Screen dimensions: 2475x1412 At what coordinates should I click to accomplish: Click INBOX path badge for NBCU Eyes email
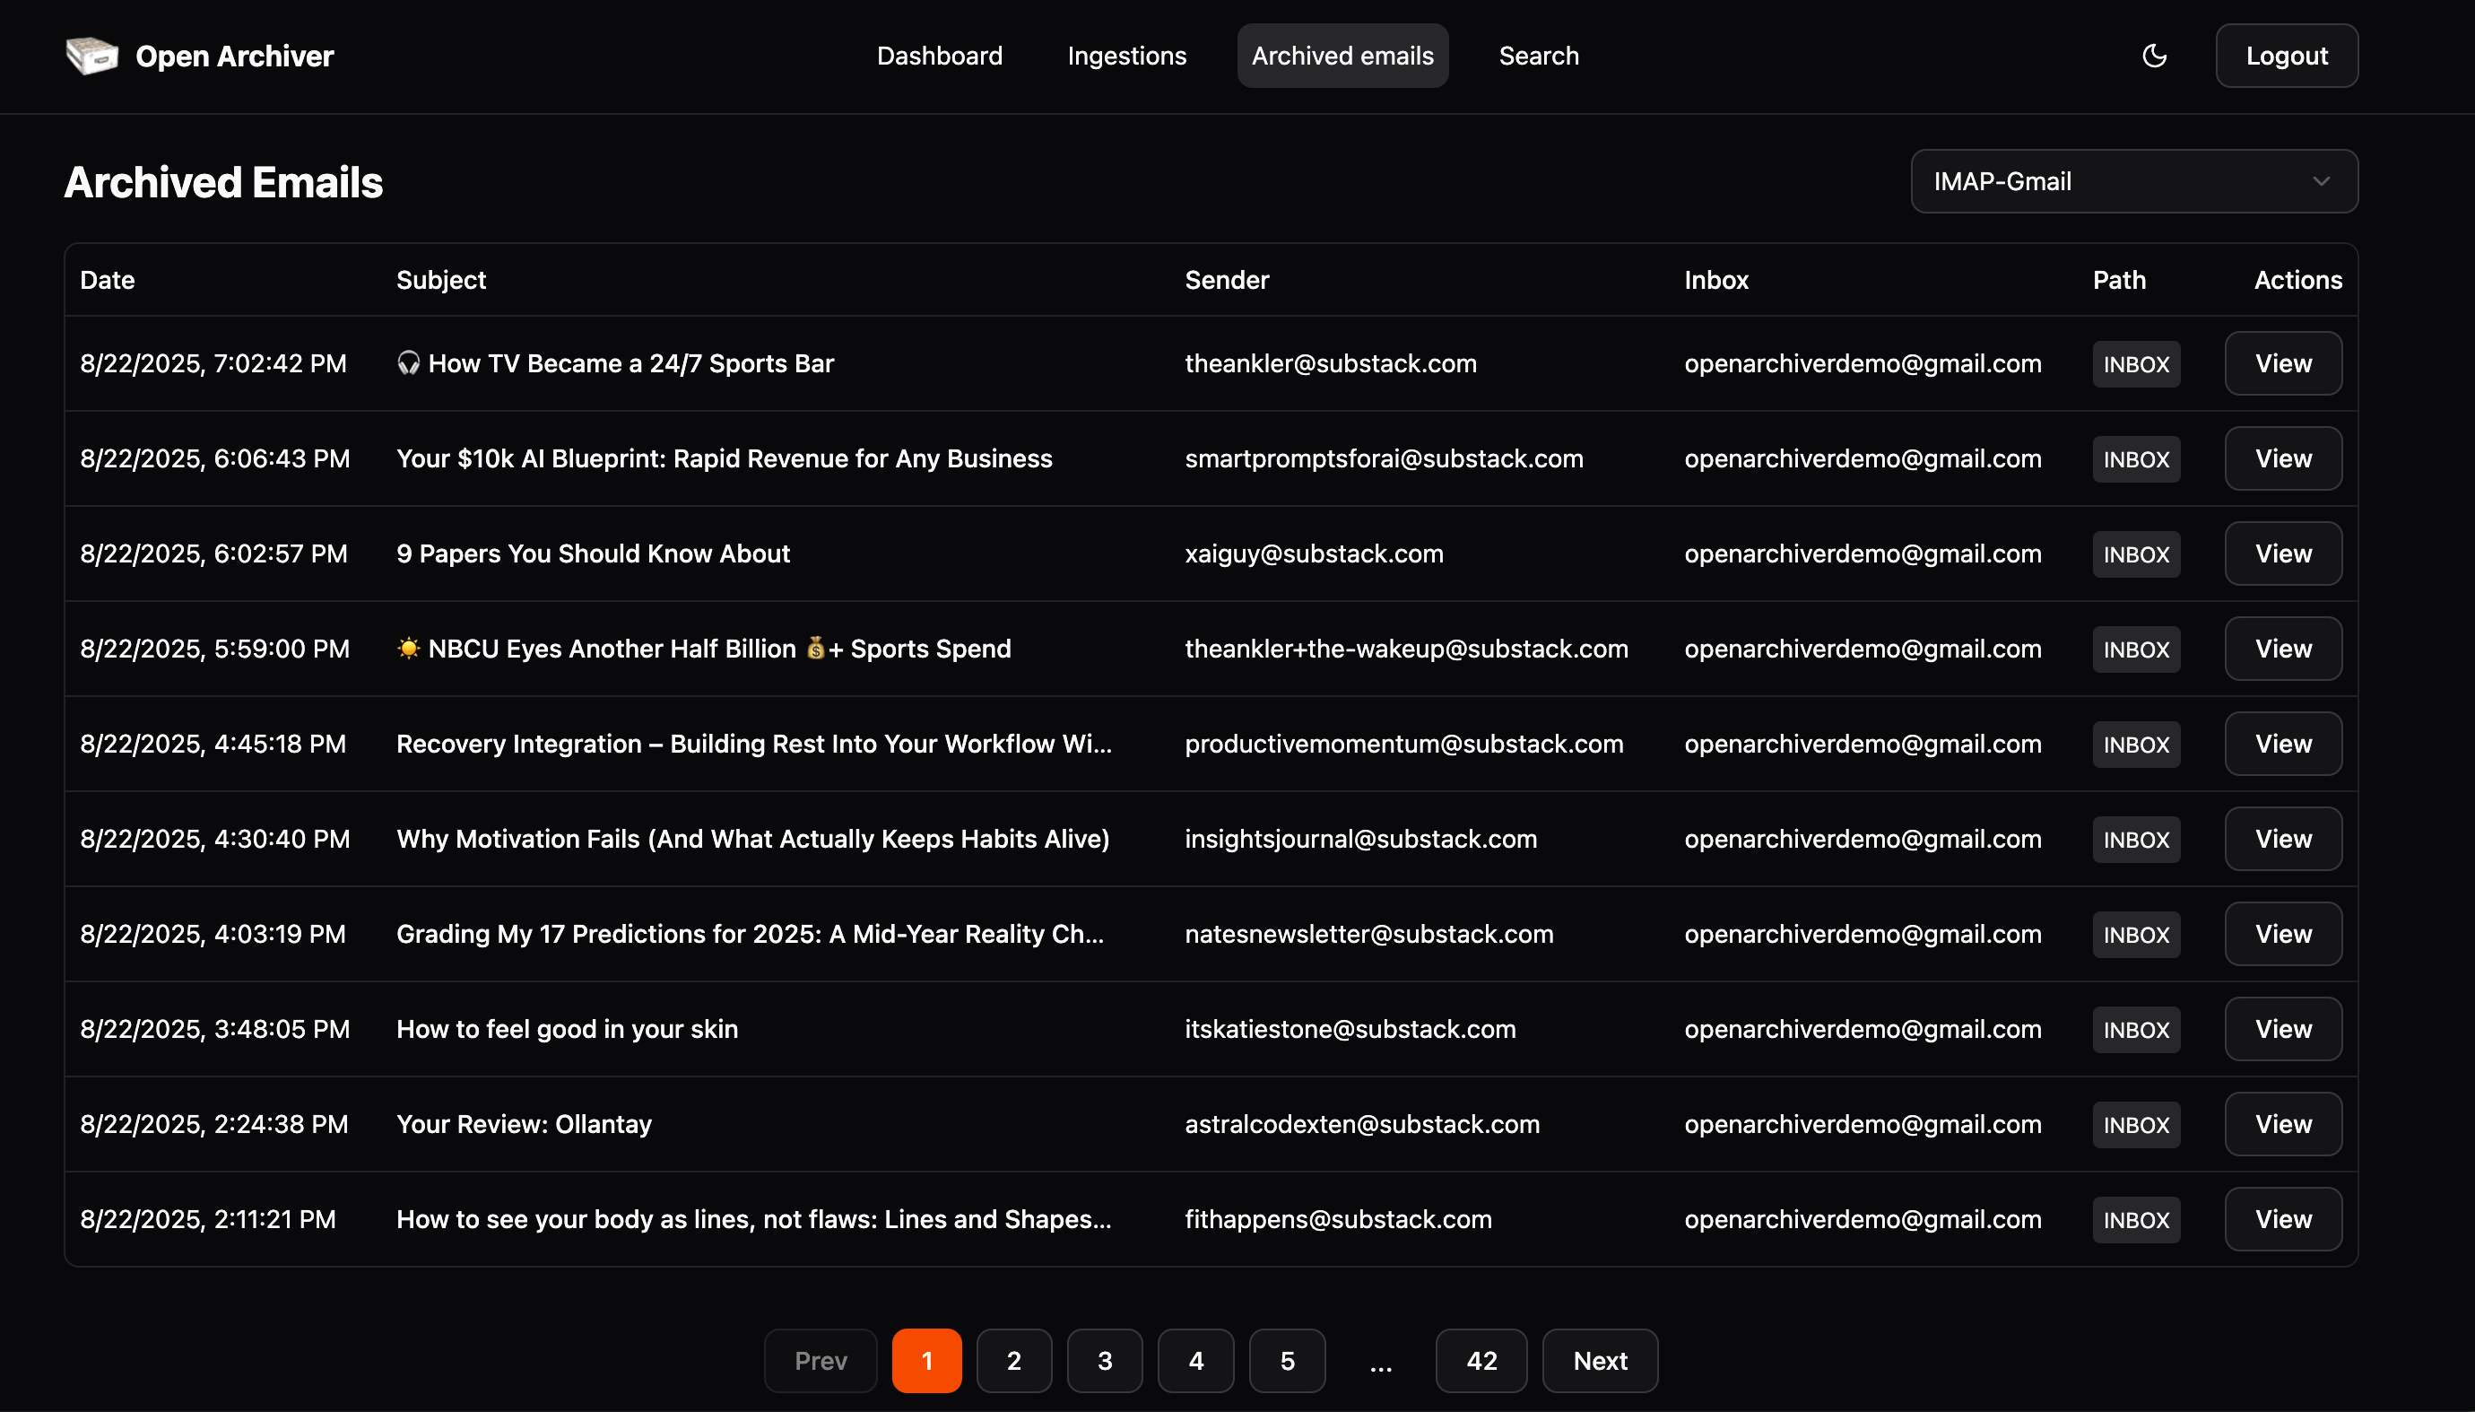click(x=2136, y=649)
